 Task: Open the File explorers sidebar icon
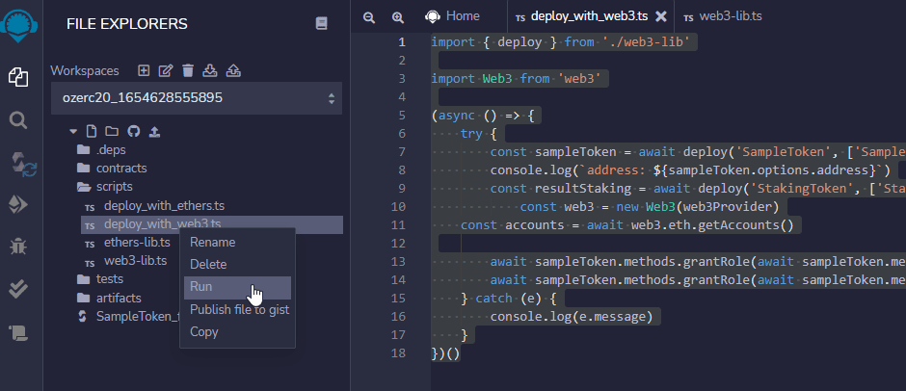click(x=18, y=77)
